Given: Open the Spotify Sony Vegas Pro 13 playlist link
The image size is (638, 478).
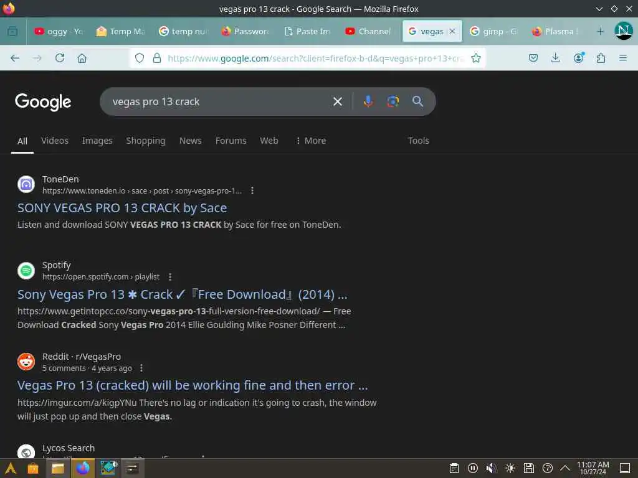Looking at the screenshot, I should coord(183,294).
